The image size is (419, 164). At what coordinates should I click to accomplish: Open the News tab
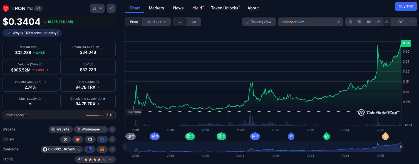(x=178, y=8)
